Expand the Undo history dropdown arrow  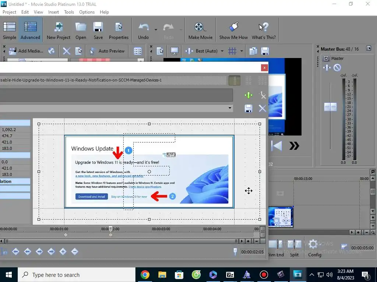click(x=156, y=30)
